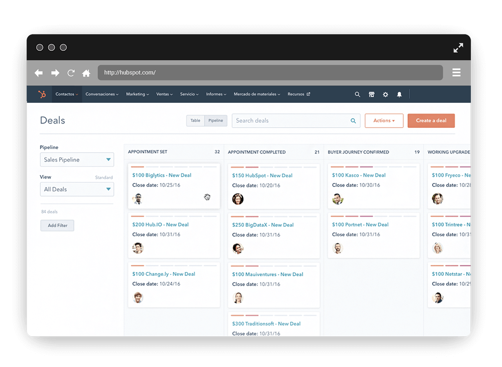Click the owner avatar on Trintree deal
The image size is (502, 367).
[x=437, y=248]
